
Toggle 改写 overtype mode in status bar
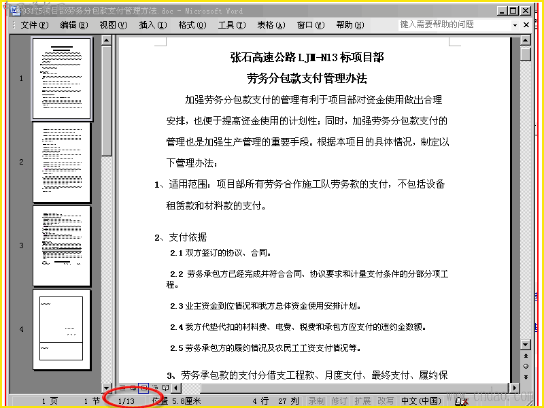click(386, 401)
